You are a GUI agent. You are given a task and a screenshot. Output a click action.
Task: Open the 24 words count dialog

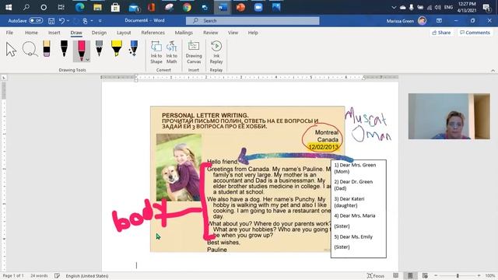coord(39,275)
